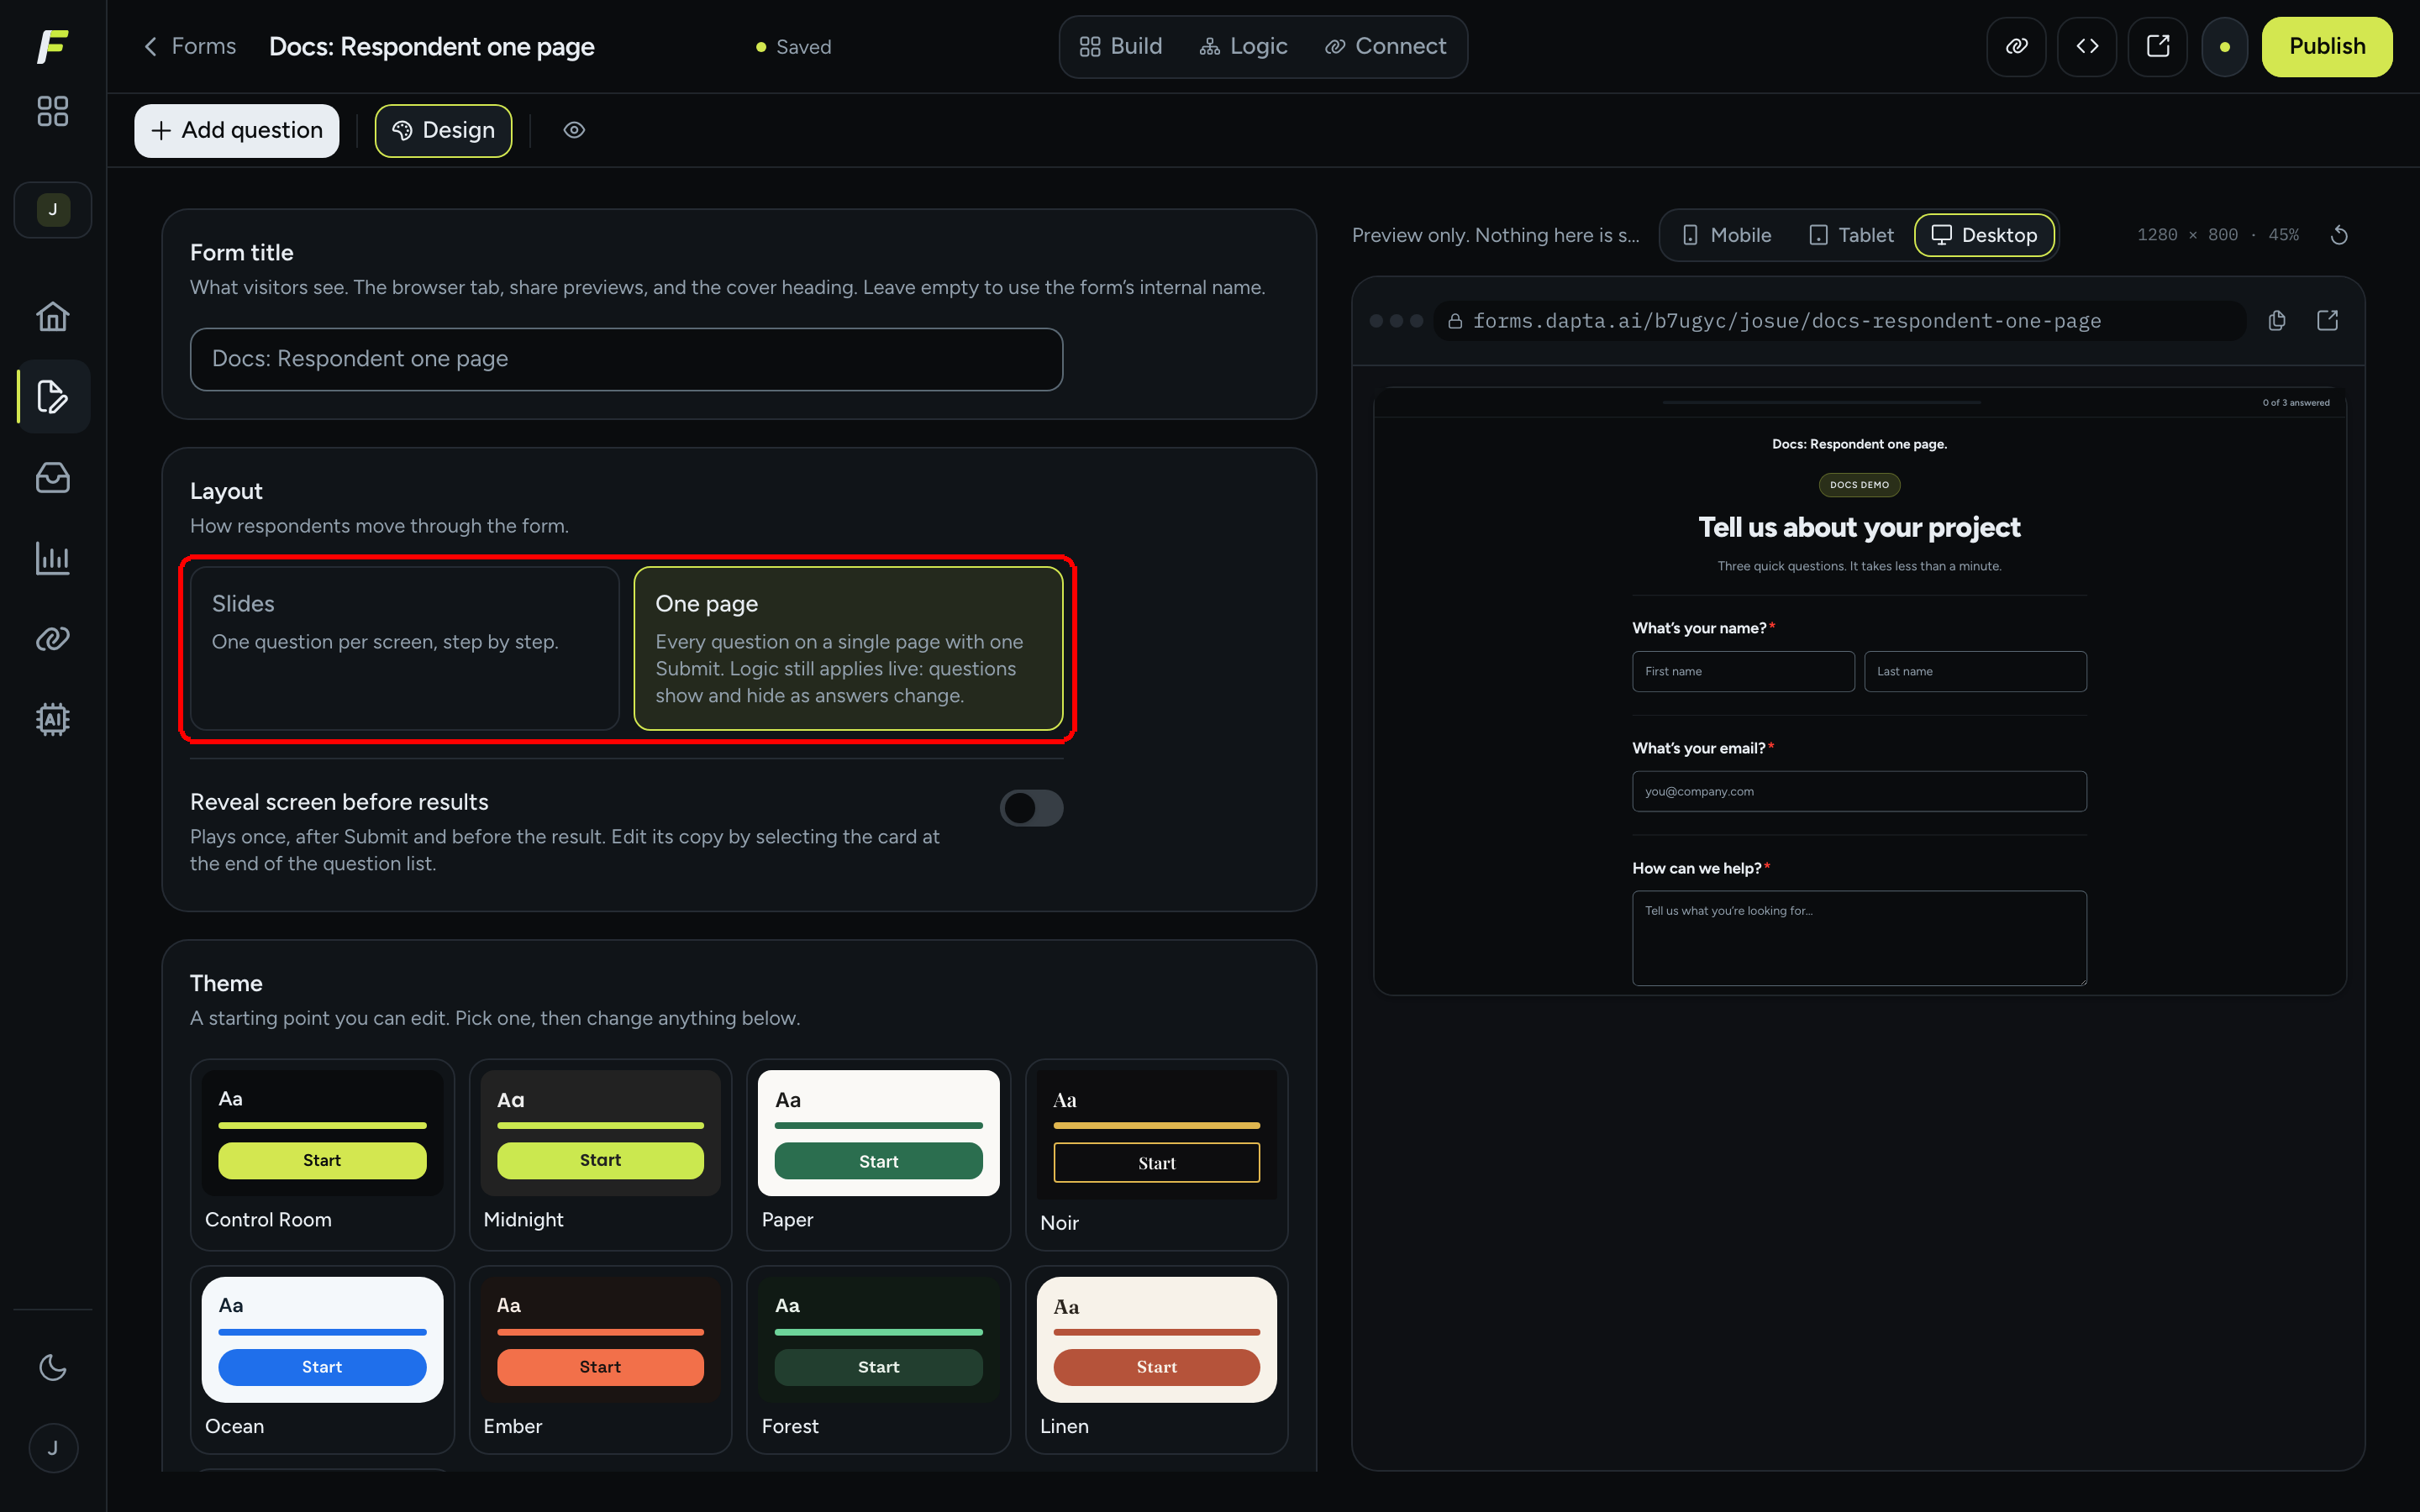Open the sidebar link integrations icon
Image resolution: width=2420 pixels, height=1512 pixels.
[x=52, y=638]
